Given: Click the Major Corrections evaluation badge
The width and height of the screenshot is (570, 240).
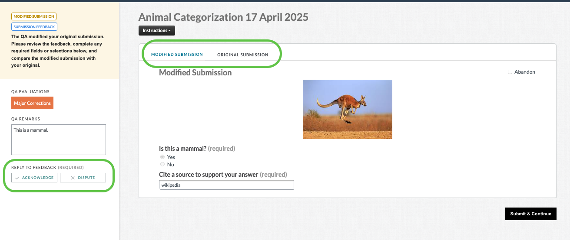Looking at the screenshot, I should (x=33, y=103).
